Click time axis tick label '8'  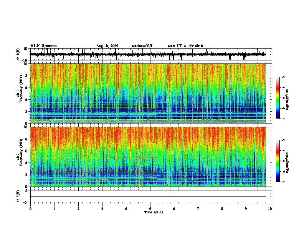[x=222, y=209]
